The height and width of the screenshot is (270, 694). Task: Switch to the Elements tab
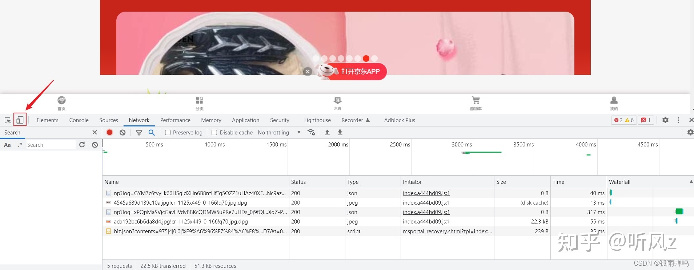47,120
